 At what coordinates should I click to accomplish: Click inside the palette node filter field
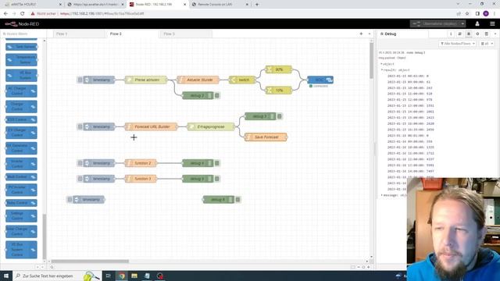(x=23, y=34)
